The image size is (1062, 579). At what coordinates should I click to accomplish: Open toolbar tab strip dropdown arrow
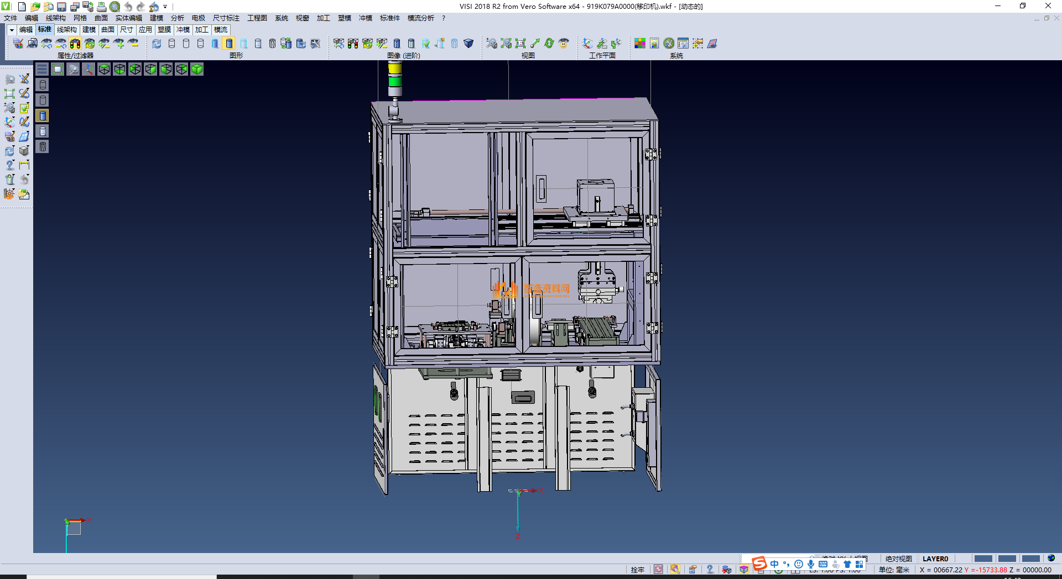coord(12,30)
